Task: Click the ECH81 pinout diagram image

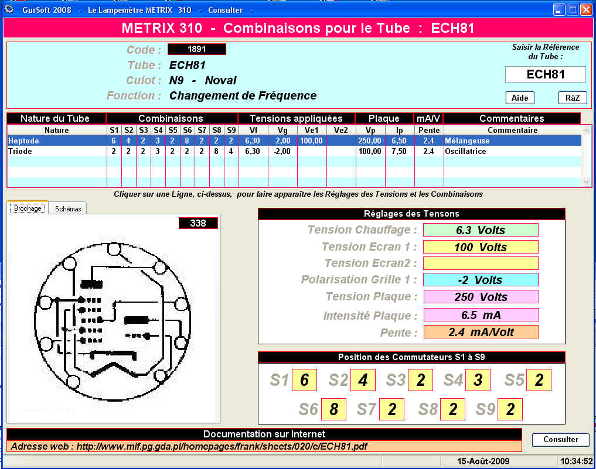Action: 113,322
